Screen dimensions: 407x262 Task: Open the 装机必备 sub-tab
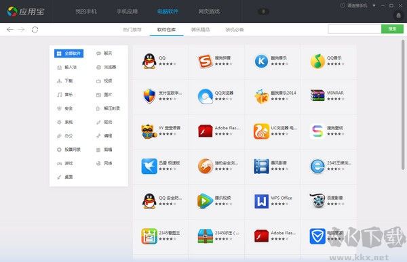[x=235, y=30]
